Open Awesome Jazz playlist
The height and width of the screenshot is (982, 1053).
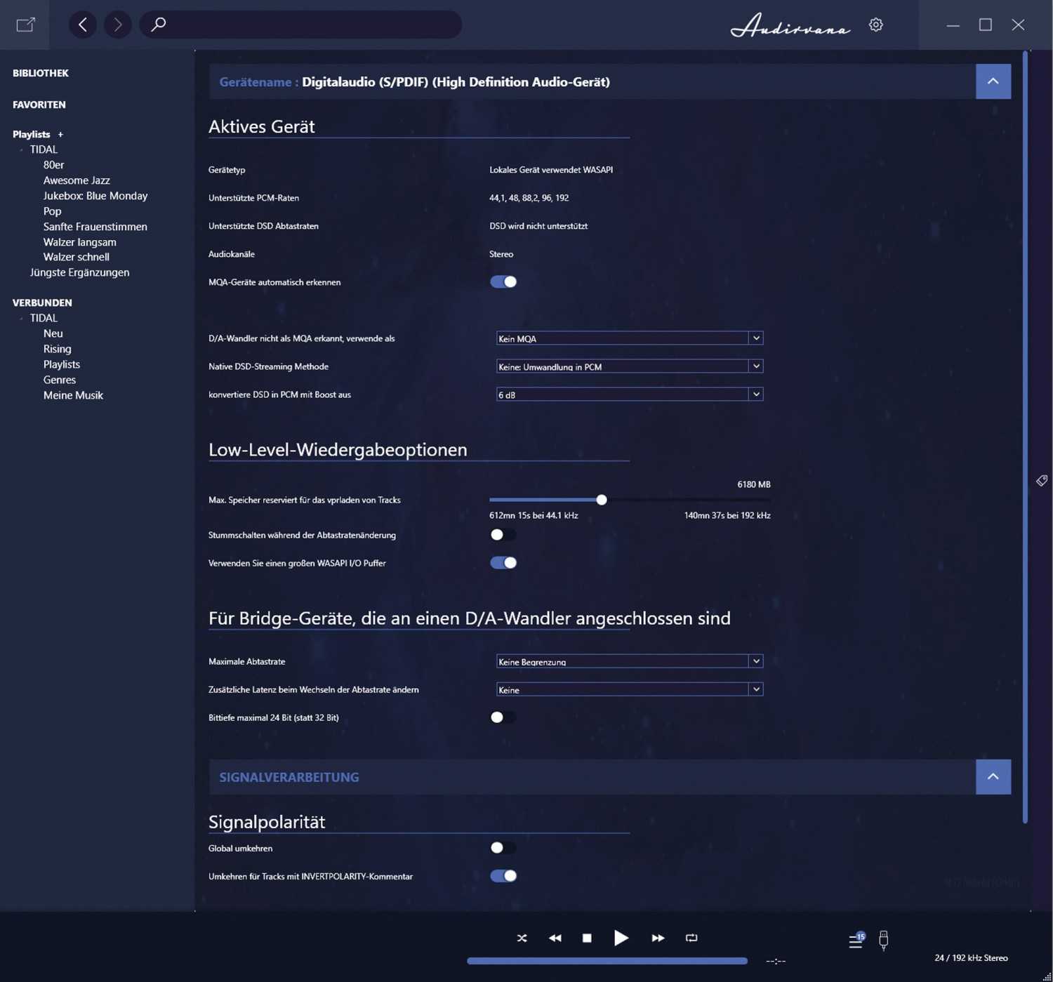[x=77, y=180]
